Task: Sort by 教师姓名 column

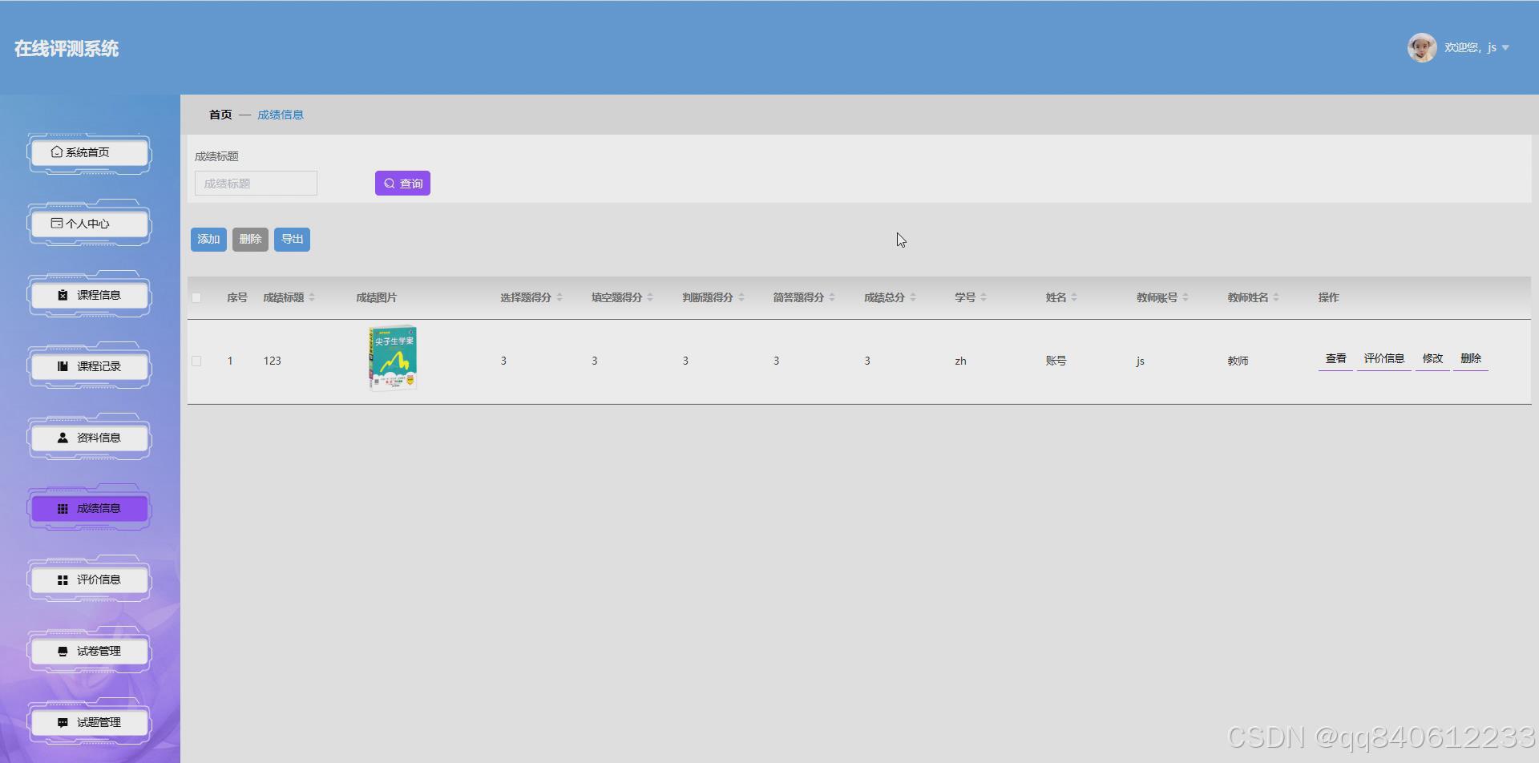Action: [1276, 297]
